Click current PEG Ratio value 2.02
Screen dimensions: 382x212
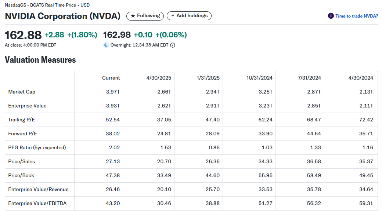[114, 147]
